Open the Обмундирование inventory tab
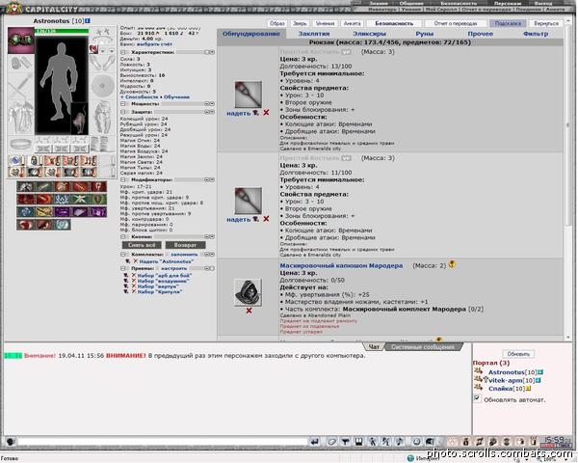Image resolution: width=578 pixels, height=463 pixels. tap(251, 34)
